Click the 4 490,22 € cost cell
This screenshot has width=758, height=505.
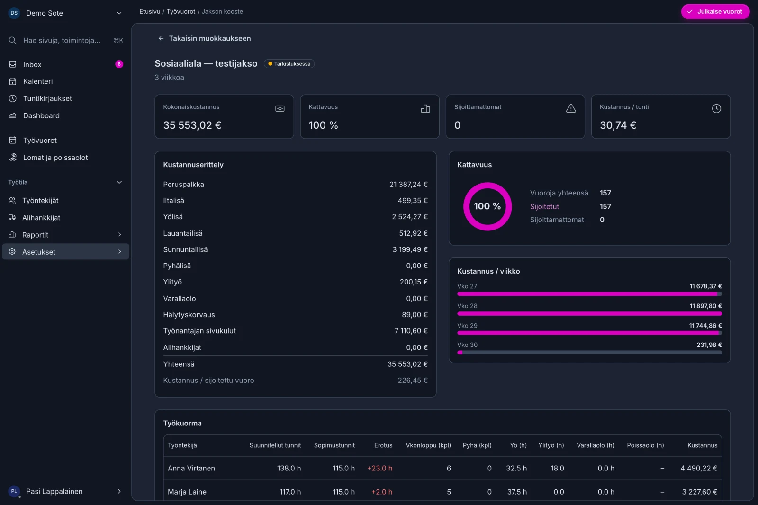(699, 468)
